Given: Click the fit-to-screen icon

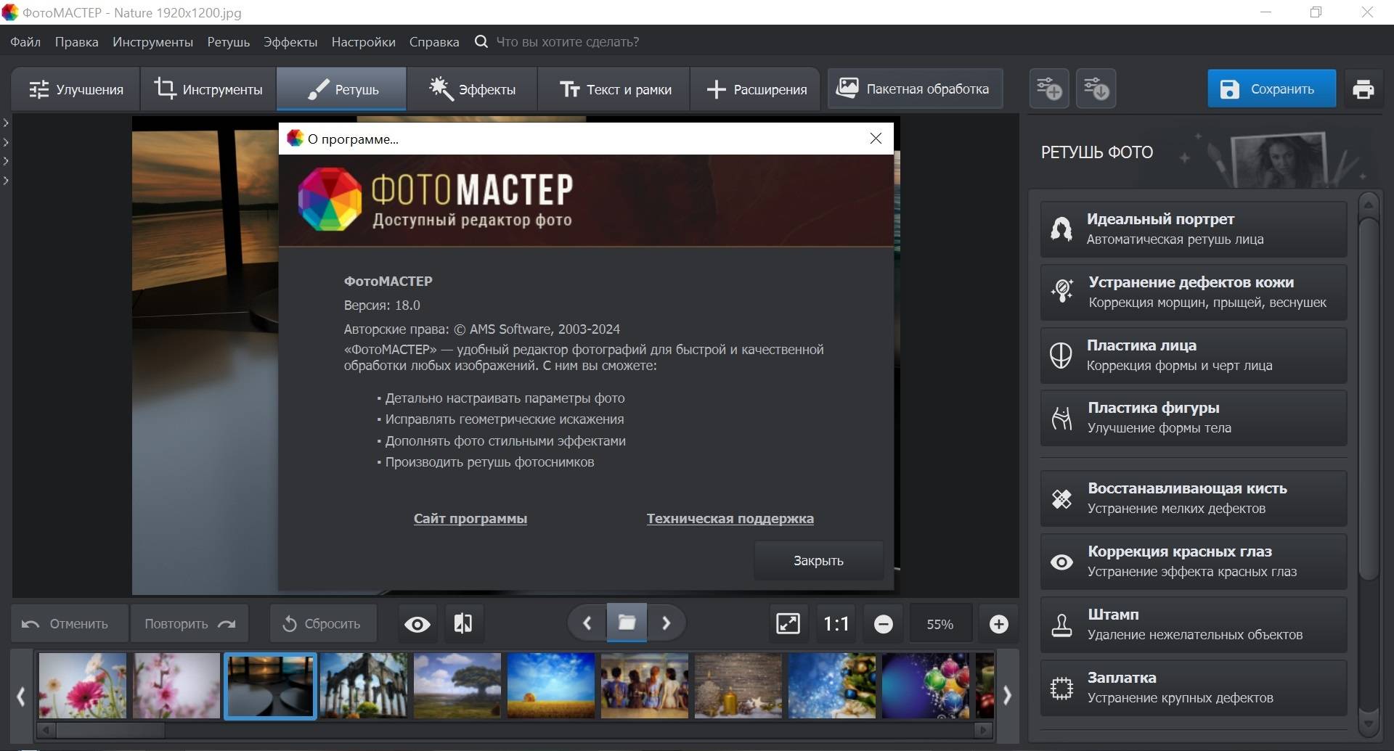Looking at the screenshot, I should (x=788, y=623).
